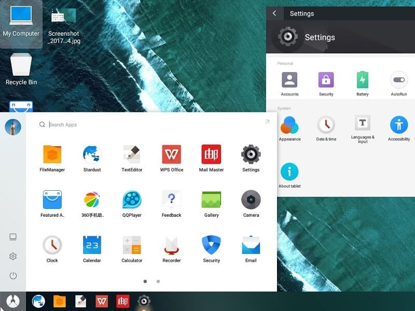The height and width of the screenshot is (311, 415).
Task: Open WPS Office
Action: coord(171,154)
